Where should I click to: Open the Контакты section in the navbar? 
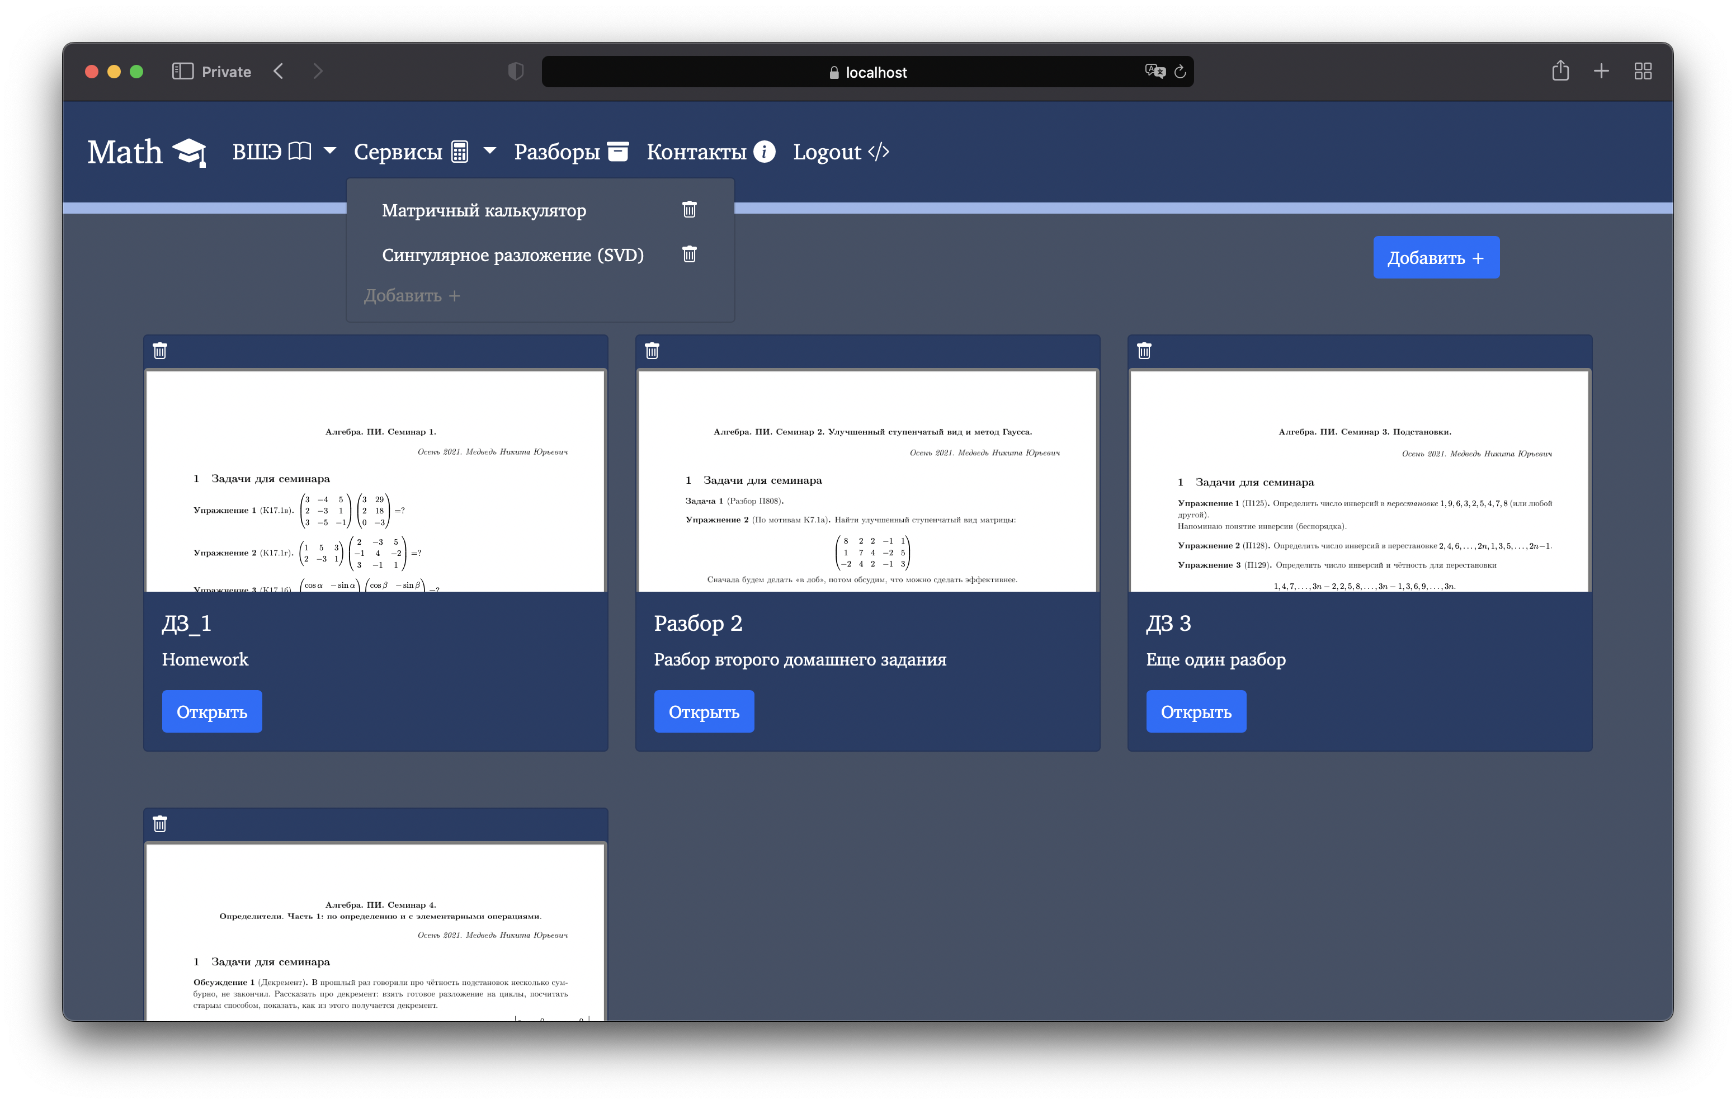(x=696, y=152)
